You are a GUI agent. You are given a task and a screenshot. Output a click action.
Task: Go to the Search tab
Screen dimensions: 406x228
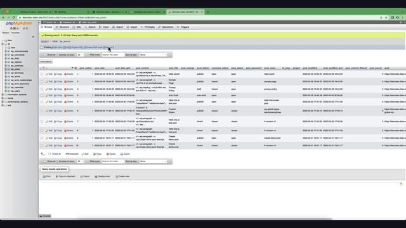click(90, 27)
